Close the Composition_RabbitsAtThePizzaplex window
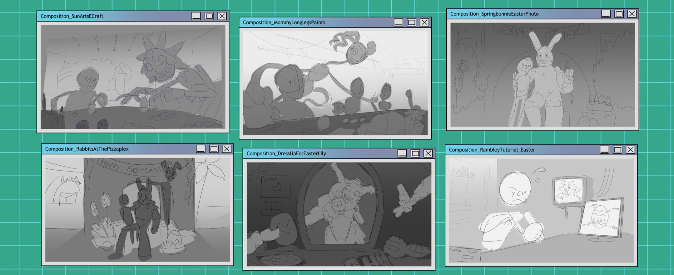Screen dimensions: 674x275 (227, 149)
